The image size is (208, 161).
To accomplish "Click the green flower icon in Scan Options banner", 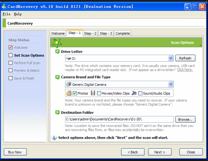I will (x=57, y=43).
